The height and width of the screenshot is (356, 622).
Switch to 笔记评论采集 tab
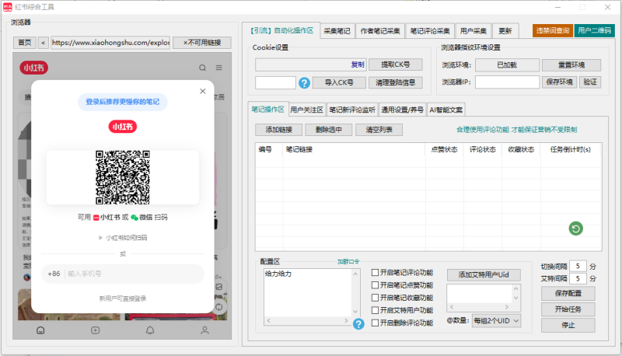click(x=430, y=31)
